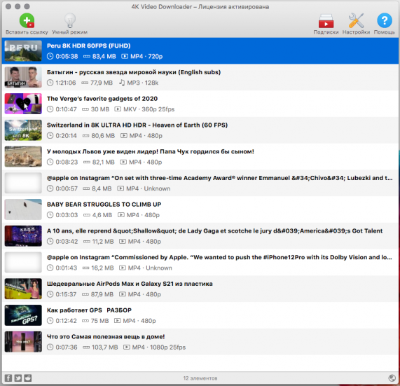
Task: Click duration '1:21:06'
Action: tap(66, 83)
